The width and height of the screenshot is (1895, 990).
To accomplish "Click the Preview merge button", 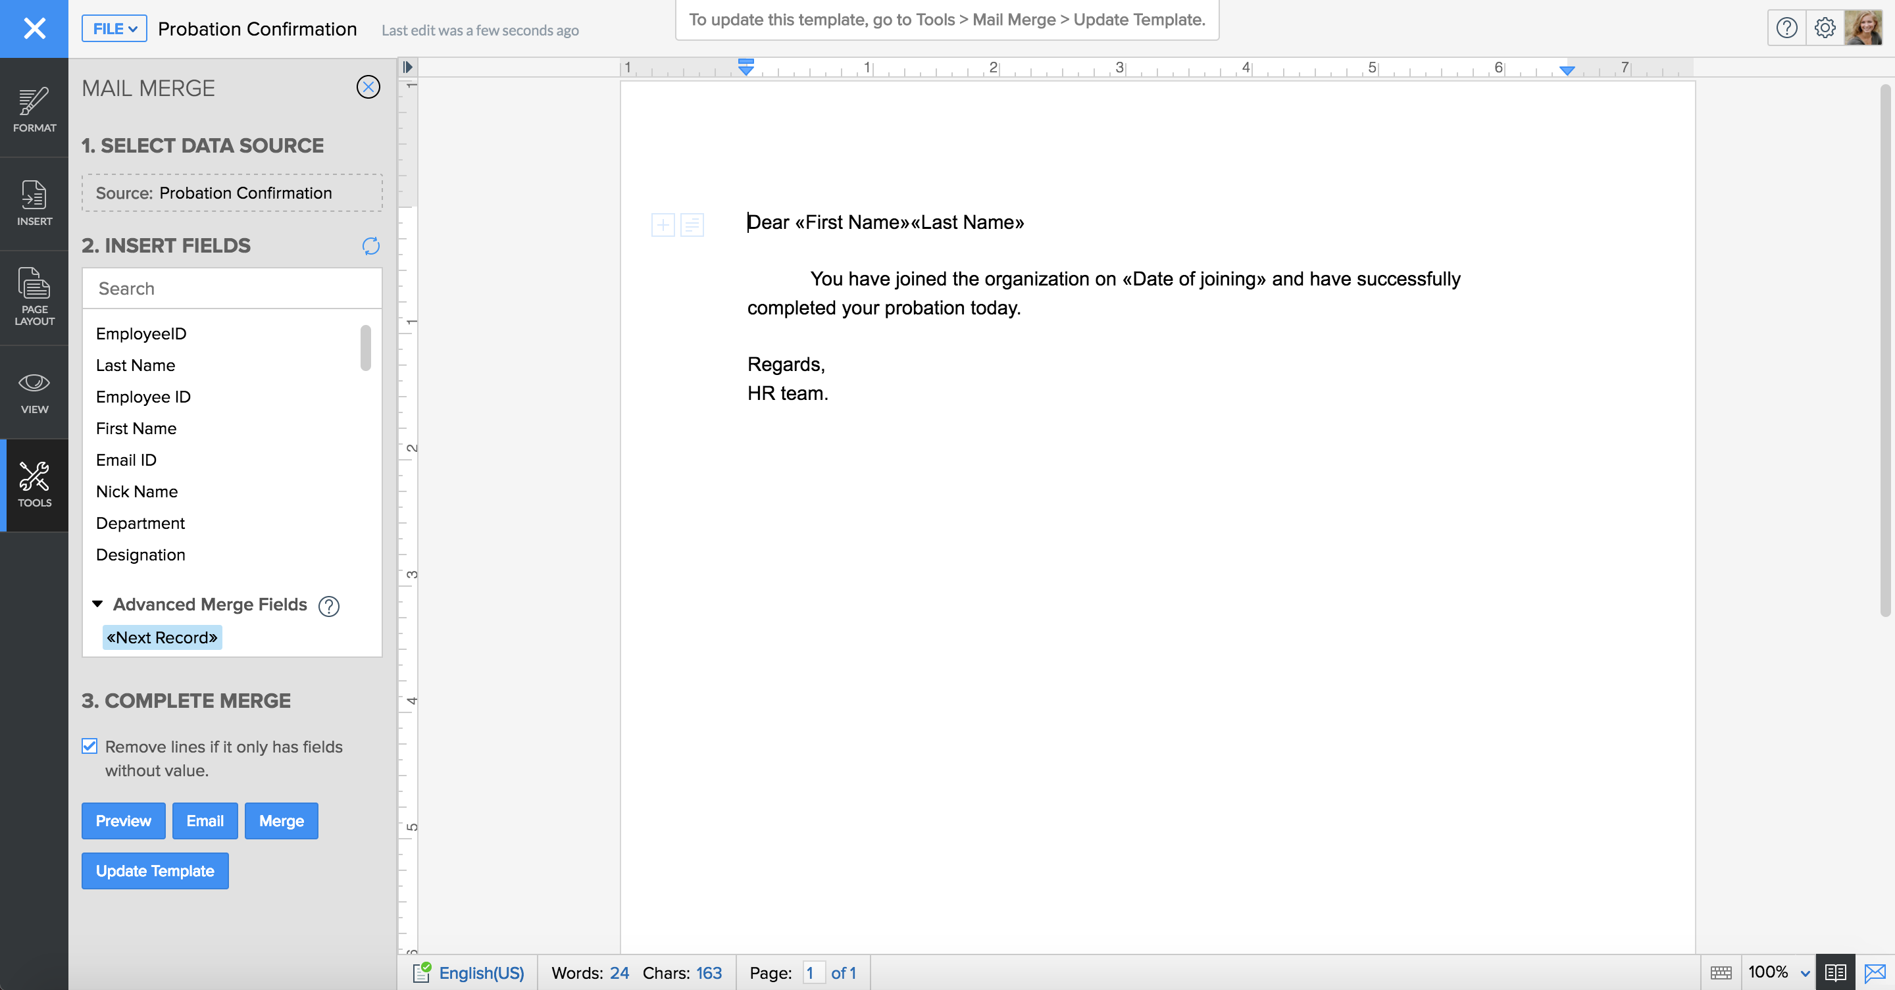I will tap(123, 821).
